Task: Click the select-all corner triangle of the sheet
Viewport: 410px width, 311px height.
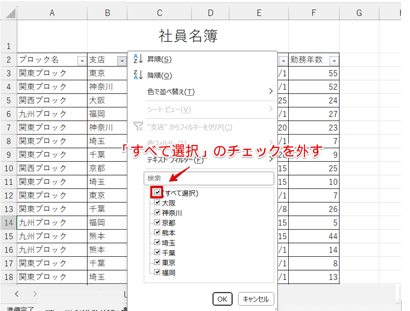Action: point(11,14)
